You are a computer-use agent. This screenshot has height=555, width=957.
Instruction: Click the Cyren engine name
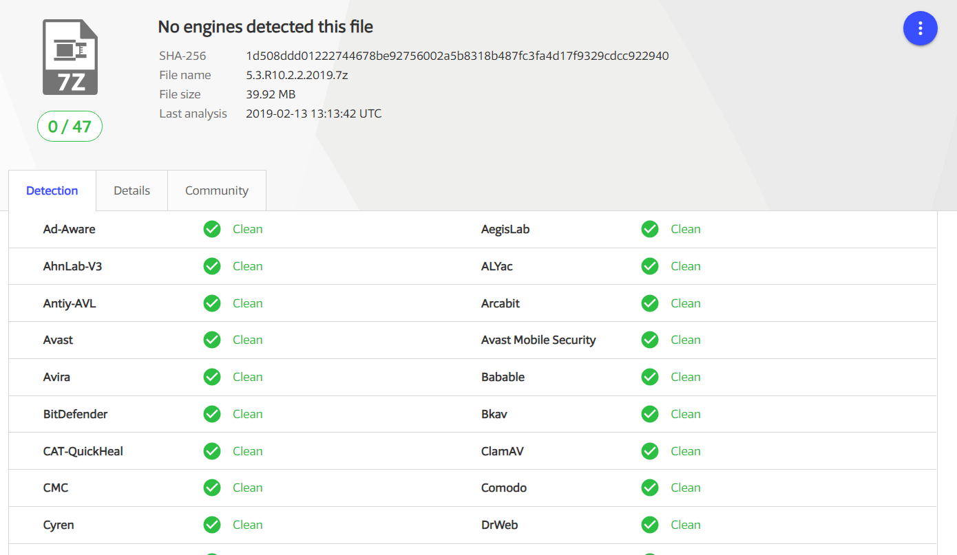[x=59, y=525]
